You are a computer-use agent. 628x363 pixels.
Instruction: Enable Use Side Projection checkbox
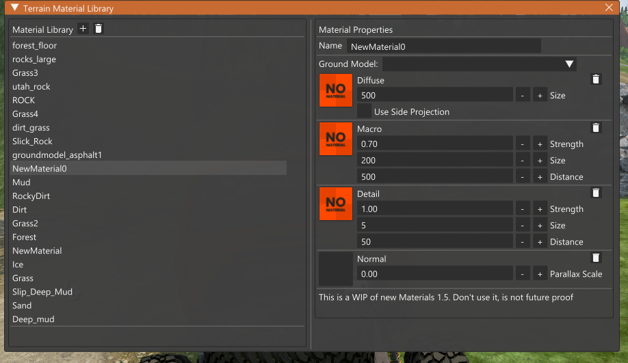point(364,111)
